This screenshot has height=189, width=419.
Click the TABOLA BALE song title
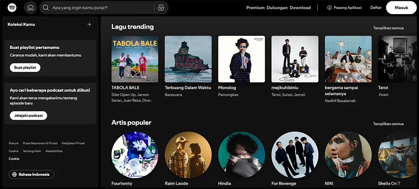tap(125, 88)
